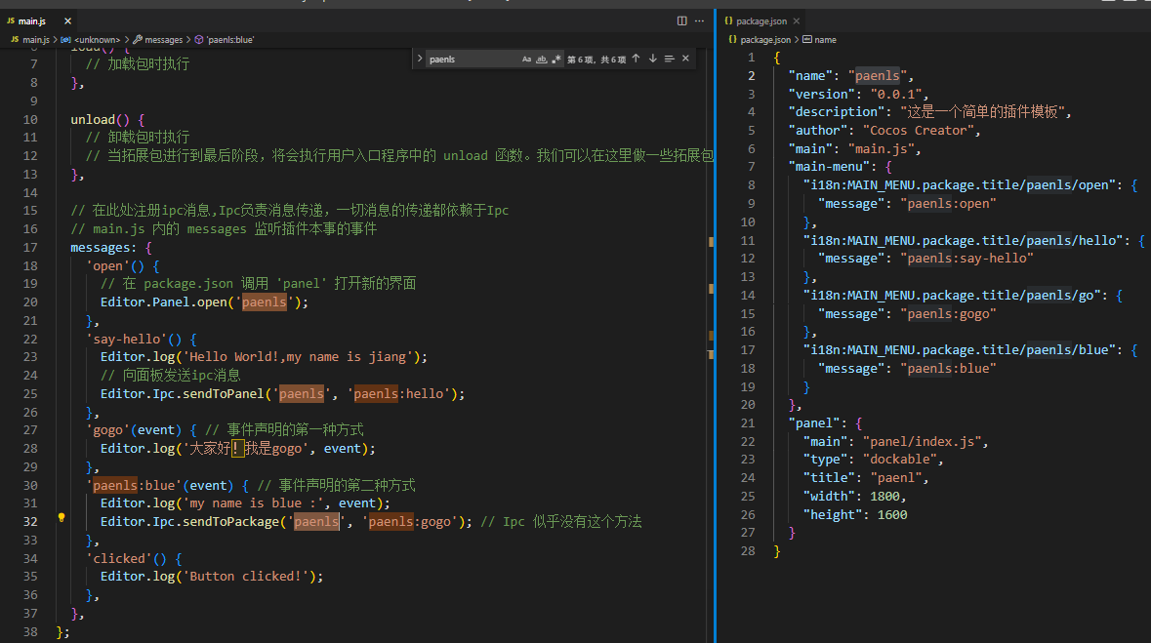The width and height of the screenshot is (1151, 643).
Task: Click the 'paenls' find input field
Action: (x=473, y=59)
